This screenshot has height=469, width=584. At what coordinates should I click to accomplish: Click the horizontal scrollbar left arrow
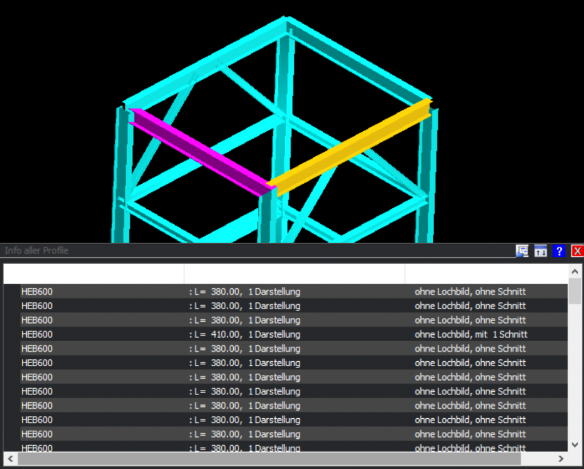(10, 459)
